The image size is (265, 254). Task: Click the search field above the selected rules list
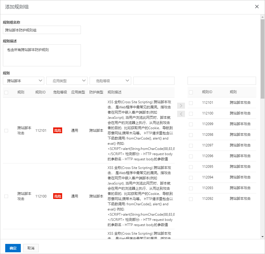tap(222, 81)
